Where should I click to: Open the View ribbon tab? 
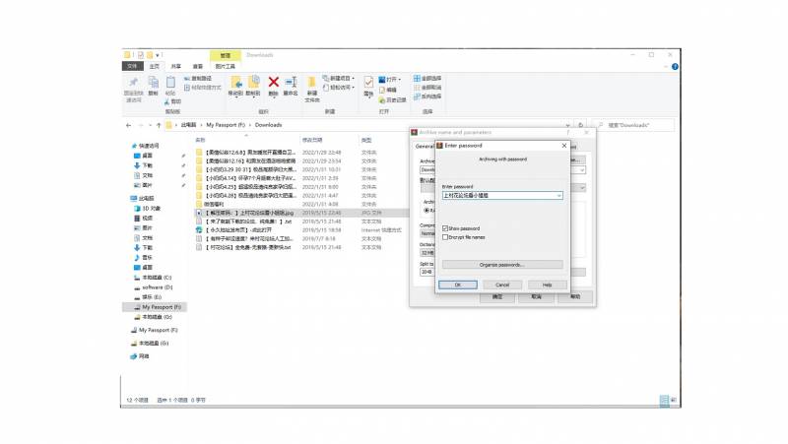pyautogui.click(x=197, y=66)
